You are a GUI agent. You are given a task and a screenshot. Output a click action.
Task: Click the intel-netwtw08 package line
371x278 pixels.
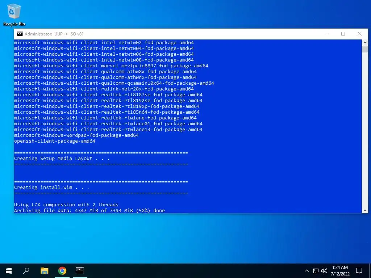click(x=104, y=60)
